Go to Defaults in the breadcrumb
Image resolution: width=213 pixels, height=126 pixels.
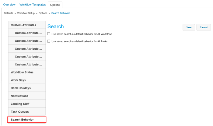pyautogui.click(x=9, y=13)
